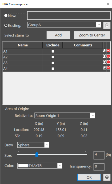The image size is (112, 184).
Task: Click the magnifier zoom icon for stain A2
Action: click(x=105, y=56)
